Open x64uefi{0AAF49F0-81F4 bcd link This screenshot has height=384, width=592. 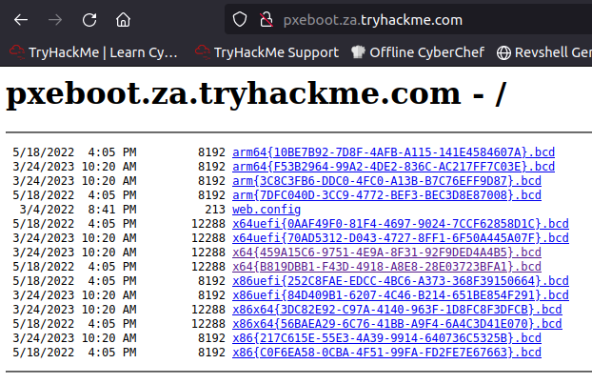coord(400,223)
